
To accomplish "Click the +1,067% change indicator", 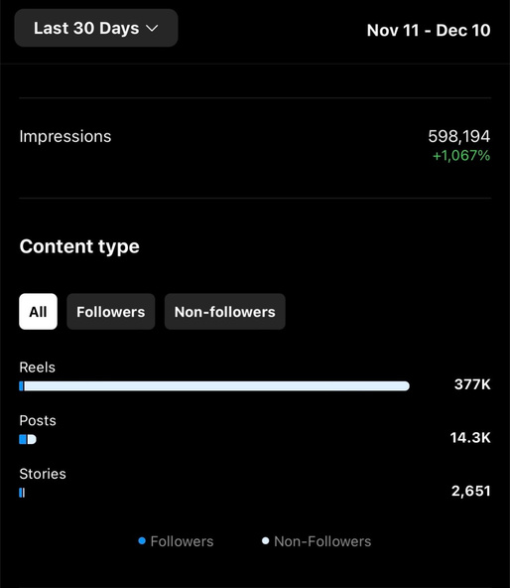I will click(x=461, y=156).
